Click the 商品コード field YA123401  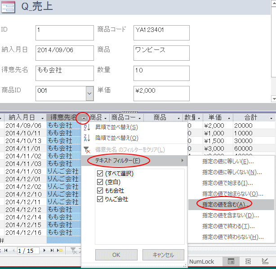(161, 33)
